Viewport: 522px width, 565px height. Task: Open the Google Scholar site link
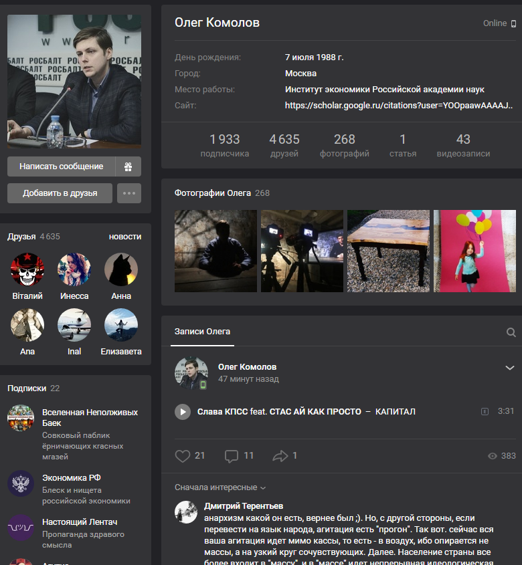pyautogui.click(x=399, y=106)
